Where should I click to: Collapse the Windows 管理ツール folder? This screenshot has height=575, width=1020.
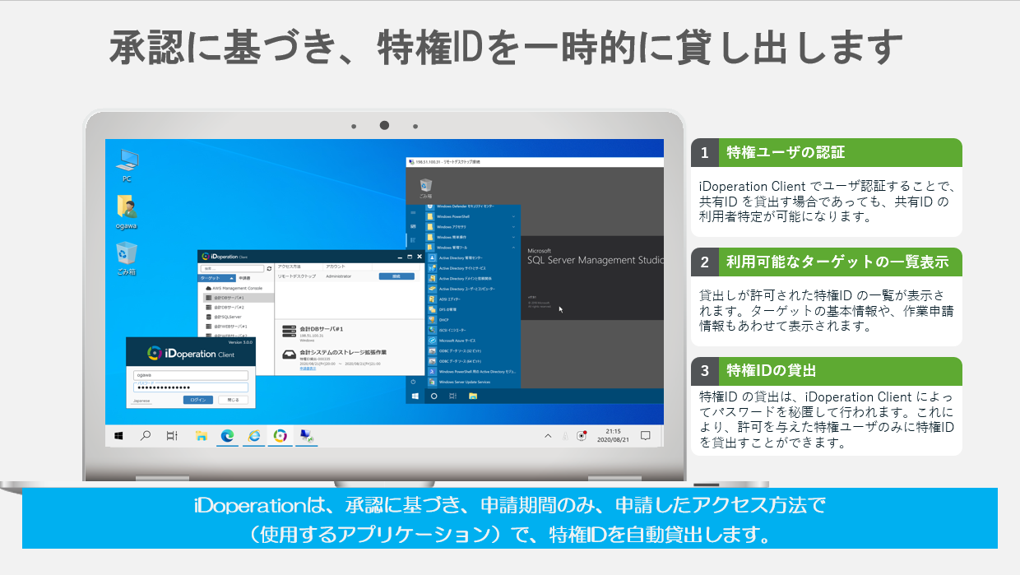point(513,247)
